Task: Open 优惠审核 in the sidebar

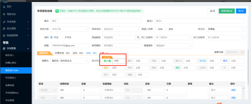Action: pos(10,85)
